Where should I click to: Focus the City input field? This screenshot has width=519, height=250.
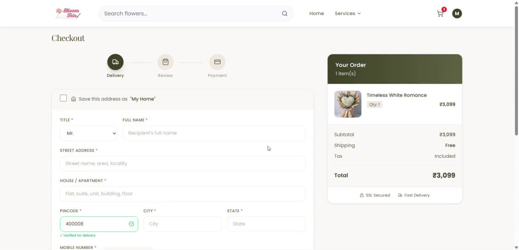click(x=182, y=224)
